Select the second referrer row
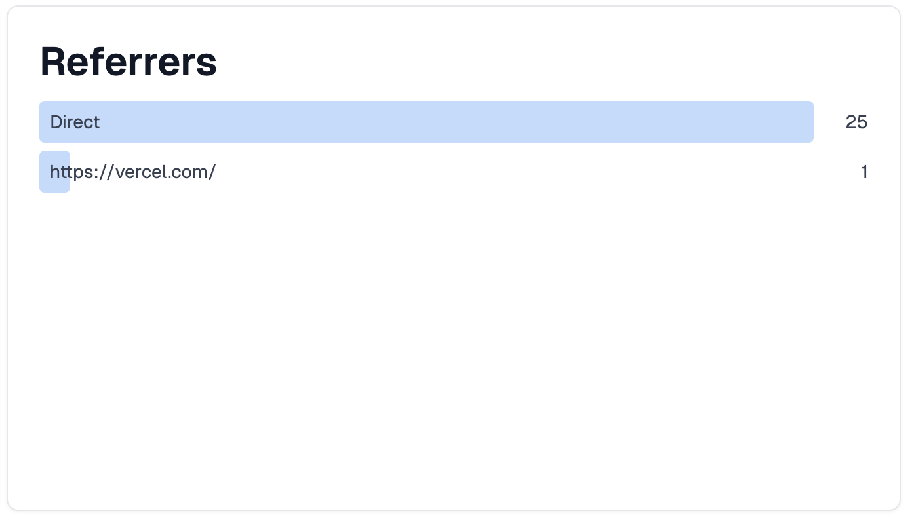This screenshot has width=914, height=520. [454, 172]
